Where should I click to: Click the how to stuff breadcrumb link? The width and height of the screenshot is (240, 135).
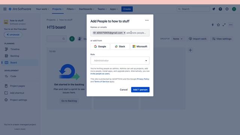click(66, 20)
